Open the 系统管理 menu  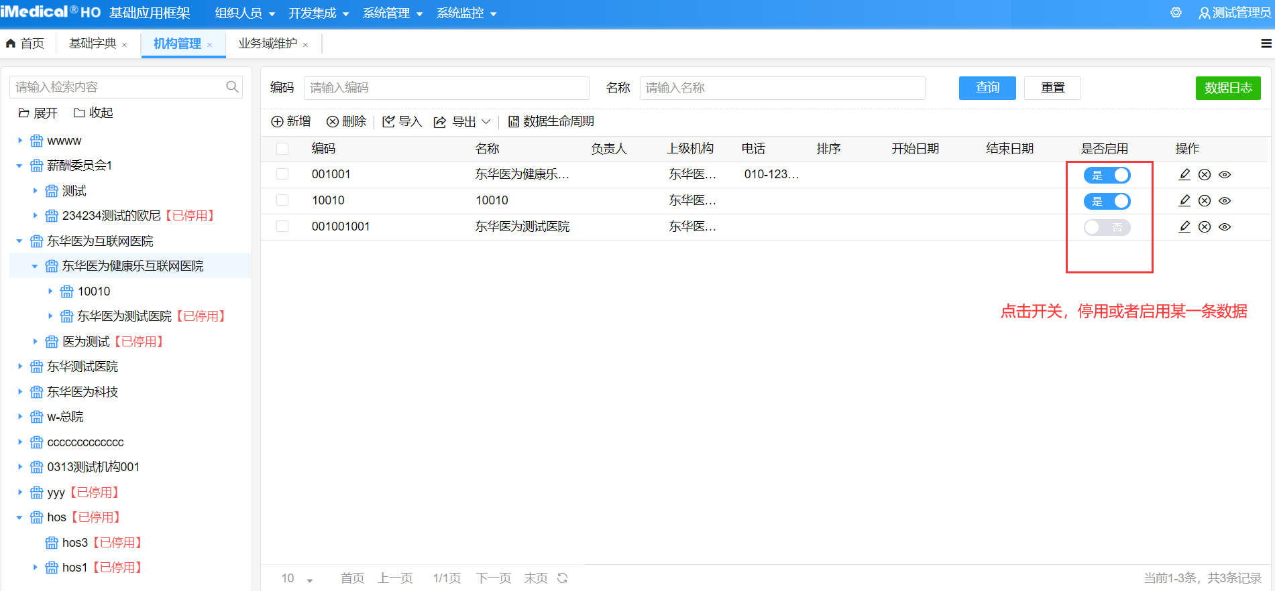click(x=392, y=13)
